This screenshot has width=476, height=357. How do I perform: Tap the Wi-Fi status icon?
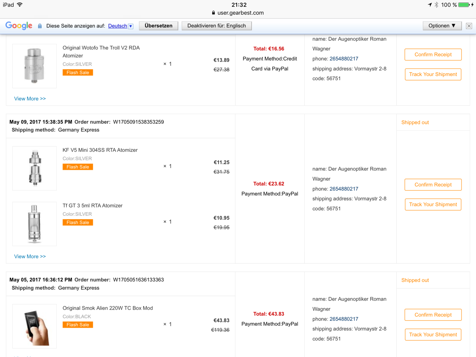point(20,5)
